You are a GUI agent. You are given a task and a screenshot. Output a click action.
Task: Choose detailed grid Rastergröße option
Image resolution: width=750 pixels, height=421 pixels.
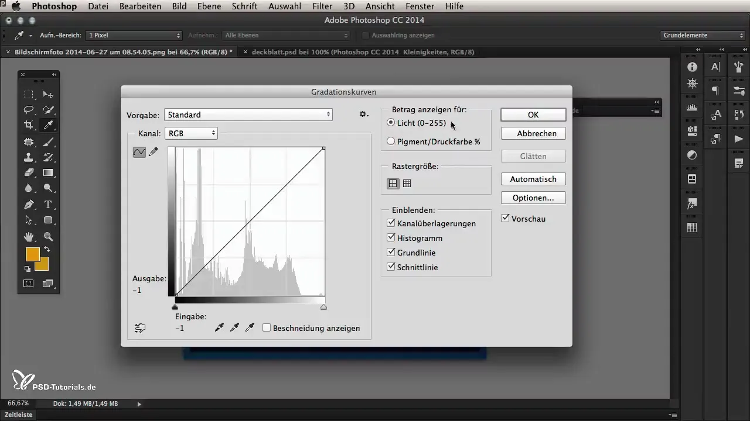tap(407, 183)
